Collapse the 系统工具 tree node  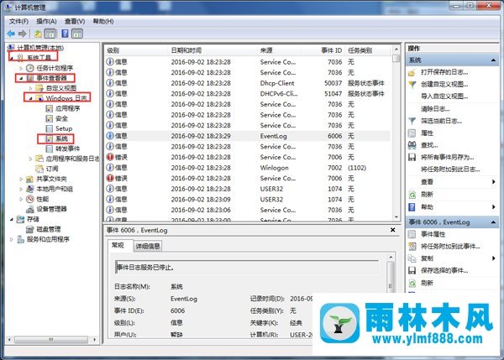coord(12,58)
